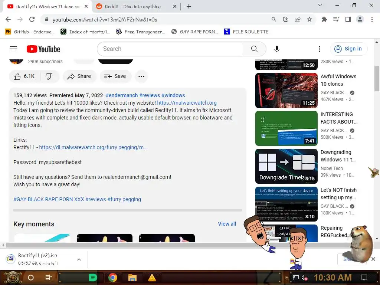View all key moments
The image size is (380, 285).
(x=227, y=224)
